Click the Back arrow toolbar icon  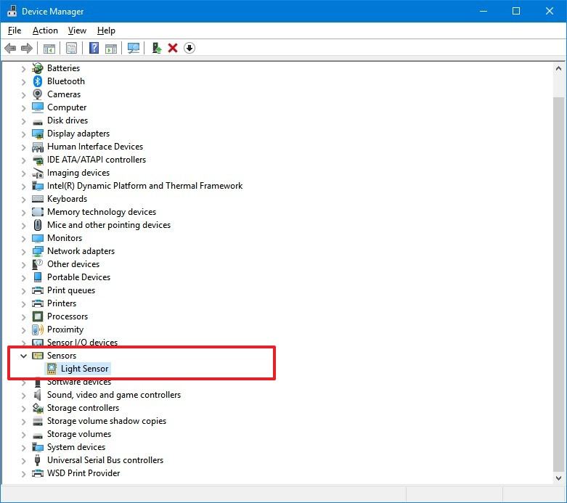(10, 48)
